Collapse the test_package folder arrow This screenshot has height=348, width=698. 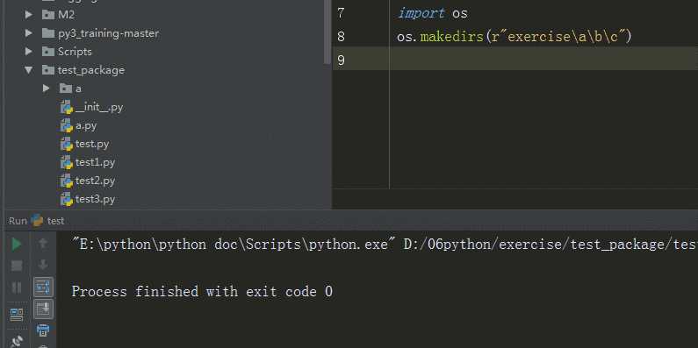coord(29,70)
